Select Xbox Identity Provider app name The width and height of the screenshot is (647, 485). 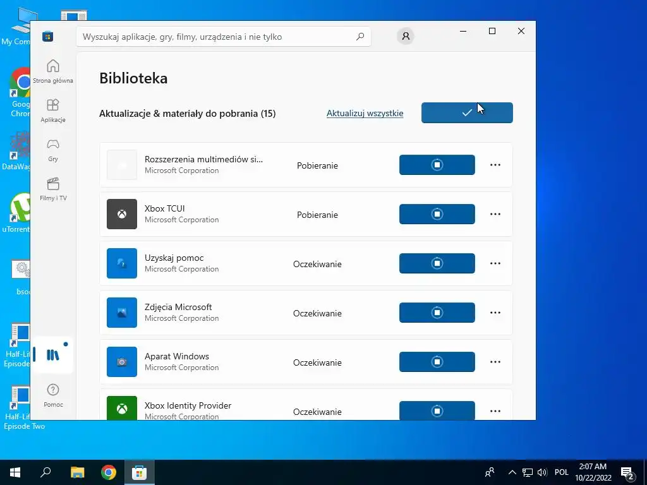point(188,405)
